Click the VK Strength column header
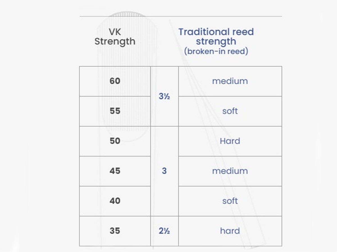Viewport: 337px width, 252px height. click(115, 37)
